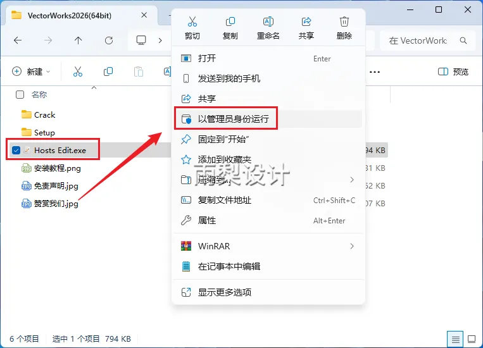Choose 打开 from the context menu

click(x=268, y=58)
